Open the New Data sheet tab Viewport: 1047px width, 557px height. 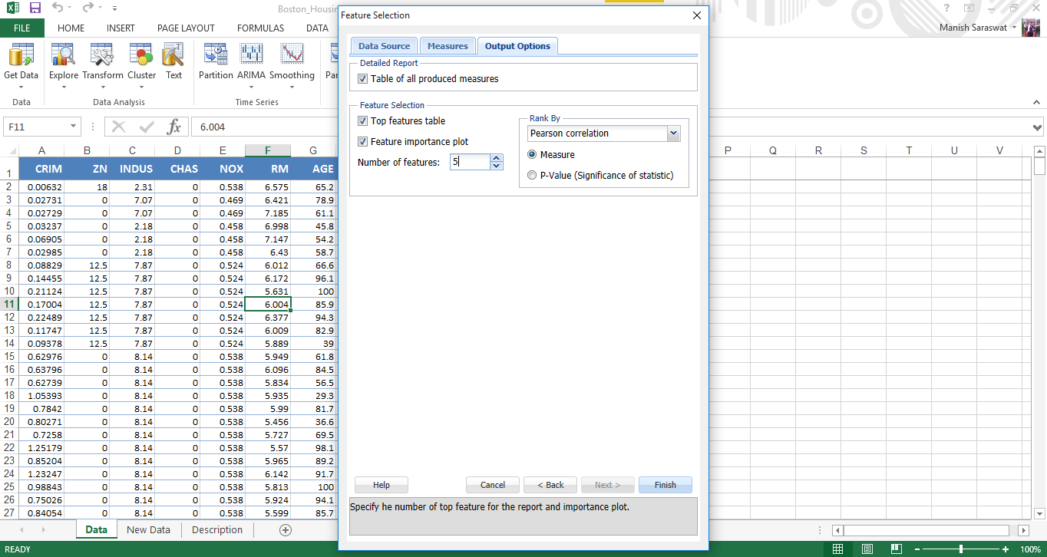coord(148,530)
